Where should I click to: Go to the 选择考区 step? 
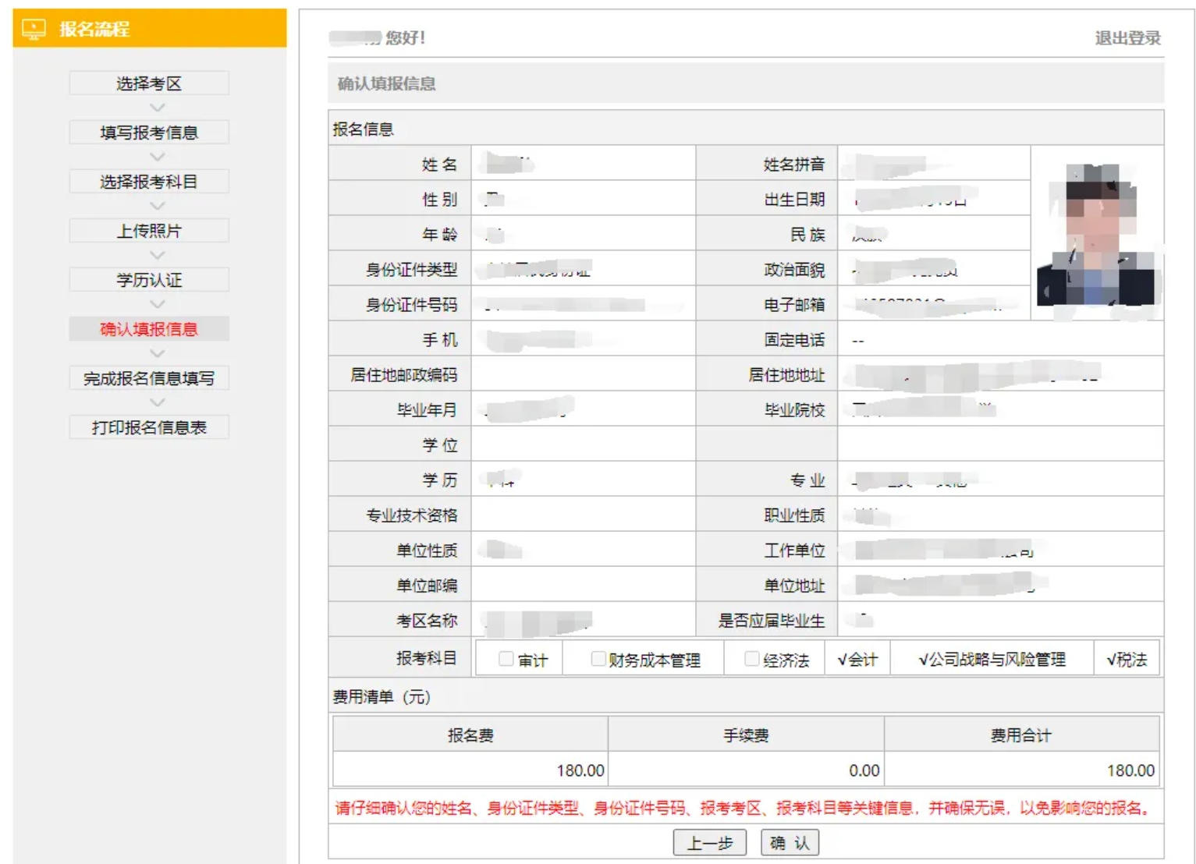coord(149,83)
